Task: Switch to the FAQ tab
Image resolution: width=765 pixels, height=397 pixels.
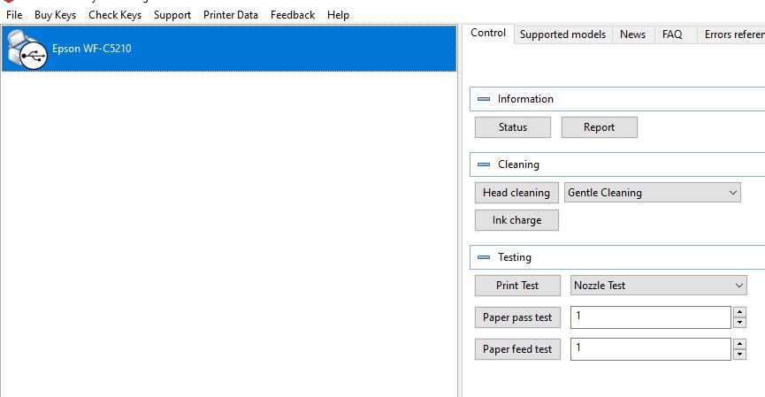Action: 672,34
